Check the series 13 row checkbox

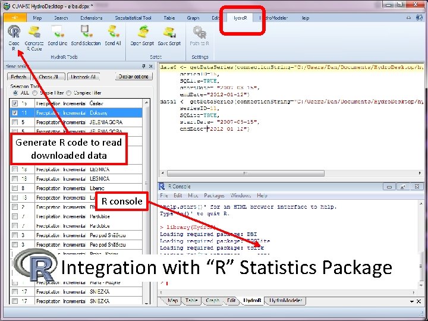coord(15,197)
